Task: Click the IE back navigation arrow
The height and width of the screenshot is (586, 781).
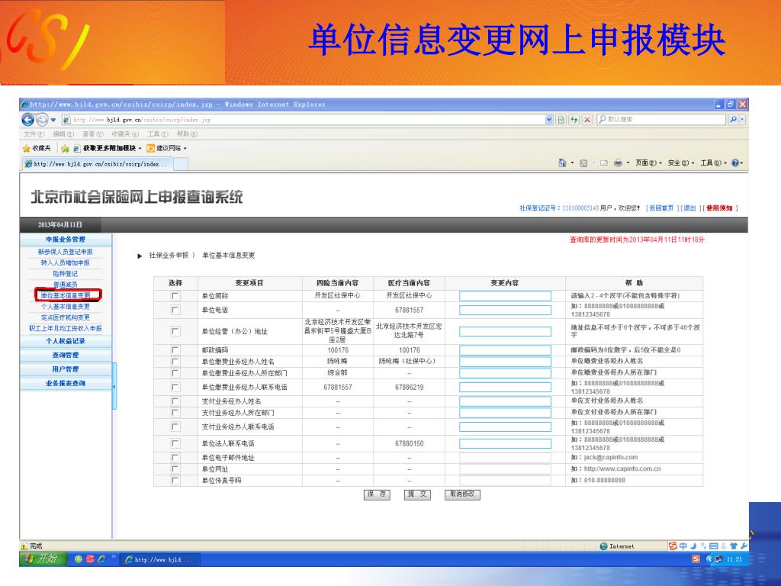Action: click(28, 120)
